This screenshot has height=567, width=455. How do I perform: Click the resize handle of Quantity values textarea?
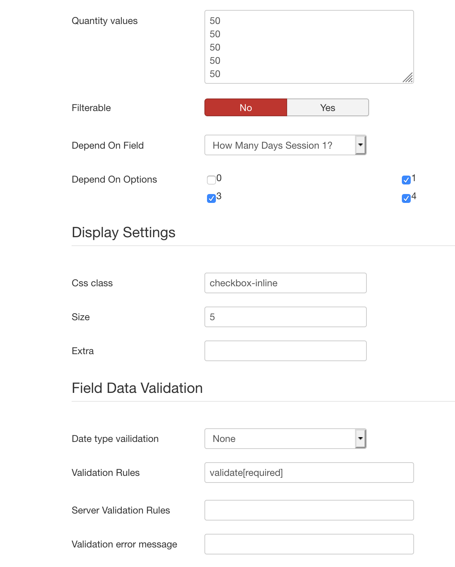(408, 78)
